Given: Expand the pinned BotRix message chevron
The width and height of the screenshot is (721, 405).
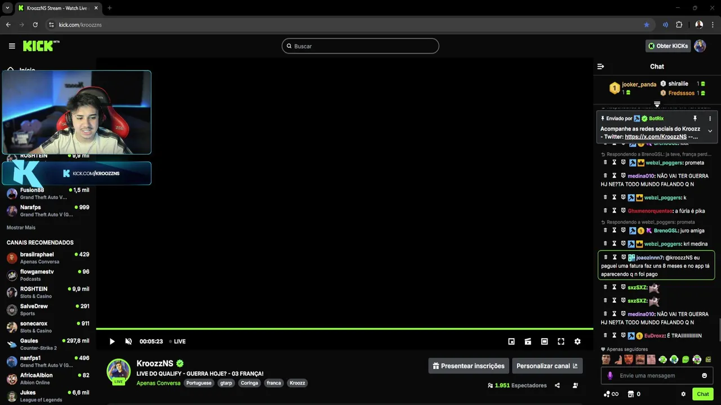Looking at the screenshot, I should coord(710,131).
